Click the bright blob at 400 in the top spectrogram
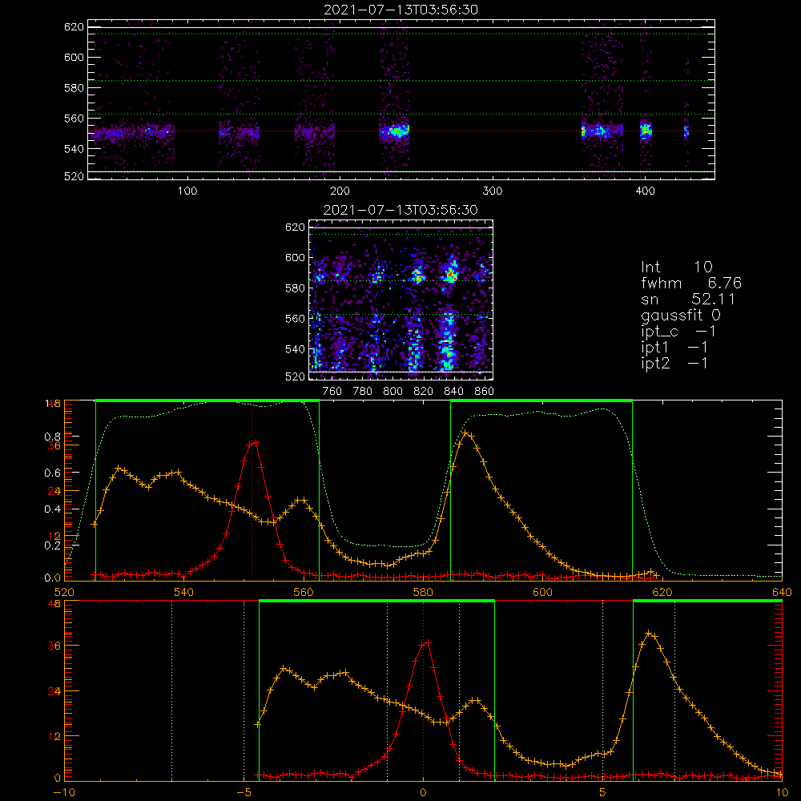The image size is (801, 801). coord(646,131)
